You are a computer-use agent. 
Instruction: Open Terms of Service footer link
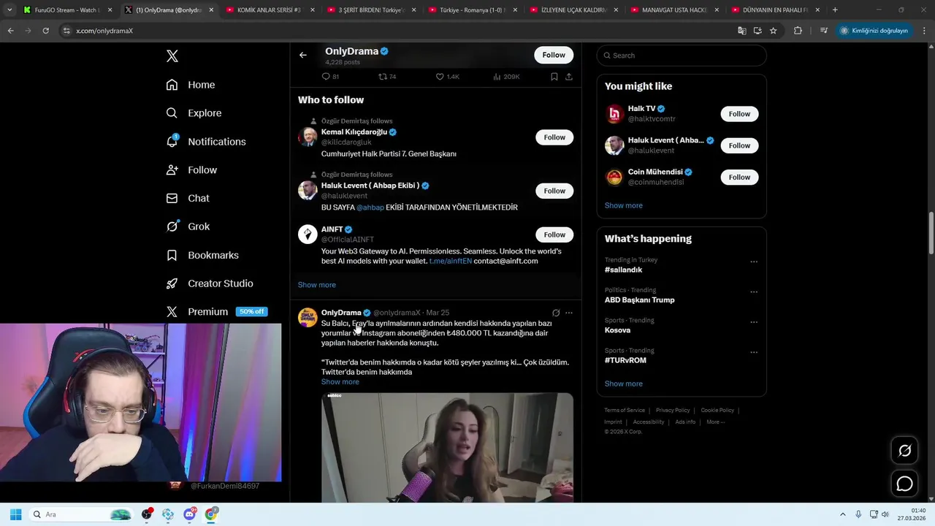625,411
